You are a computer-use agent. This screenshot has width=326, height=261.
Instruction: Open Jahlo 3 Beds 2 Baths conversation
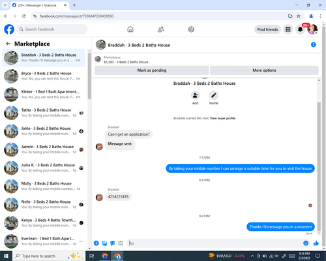coord(44,131)
